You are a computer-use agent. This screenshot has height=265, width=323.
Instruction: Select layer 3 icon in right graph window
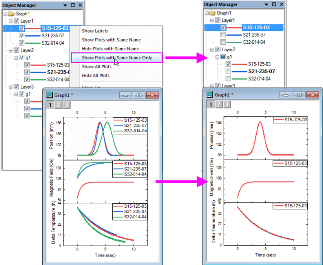point(227,104)
